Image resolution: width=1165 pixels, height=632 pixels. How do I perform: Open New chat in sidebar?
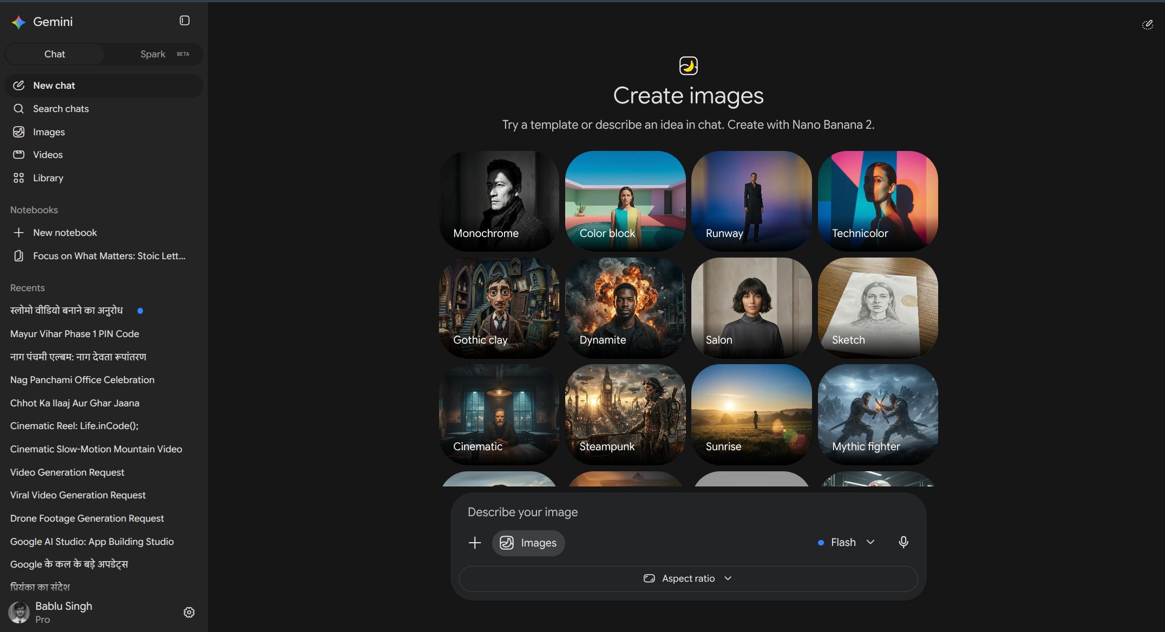pos(104,85)
